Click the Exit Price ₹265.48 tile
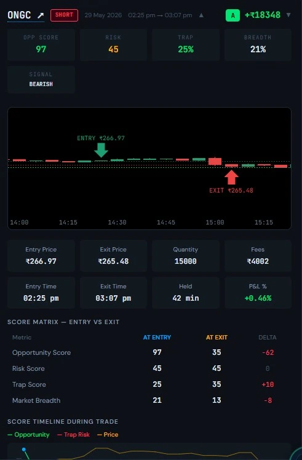The image size is (302, 460). tap(113, 256)
